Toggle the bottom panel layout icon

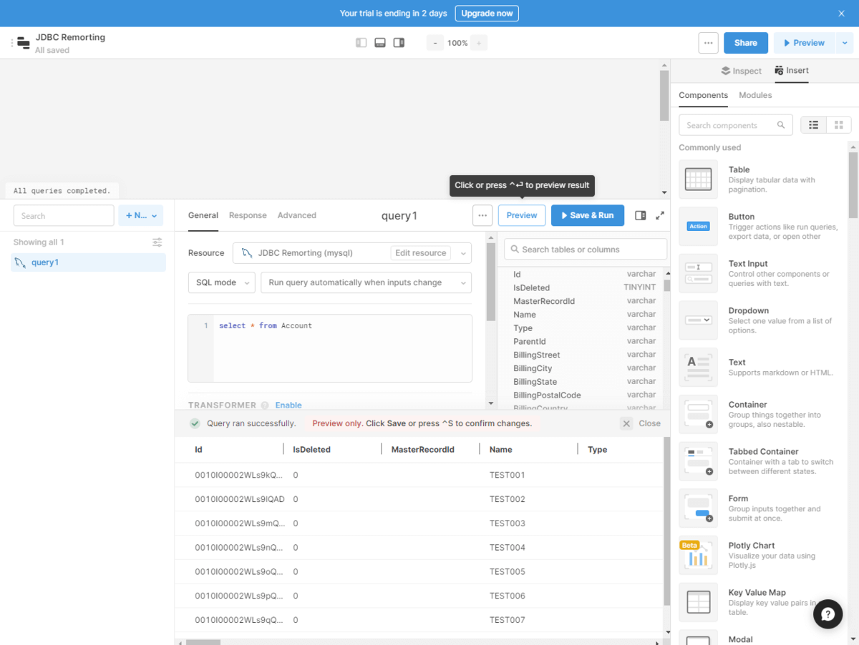point(380,43)
